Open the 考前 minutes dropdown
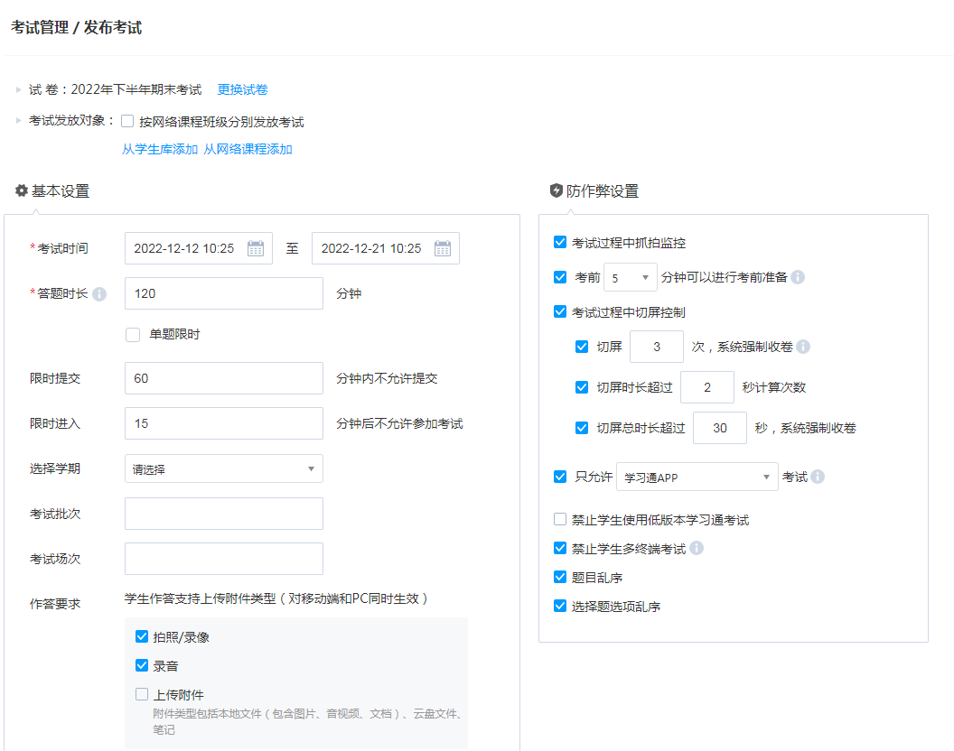The width and height of the screenshot is (954, 751). (x=631, y=278)
